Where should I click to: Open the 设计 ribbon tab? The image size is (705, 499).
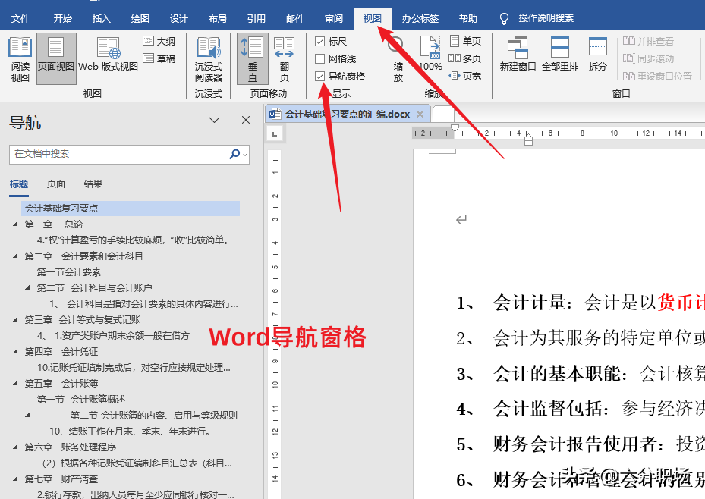pos(178,18)
